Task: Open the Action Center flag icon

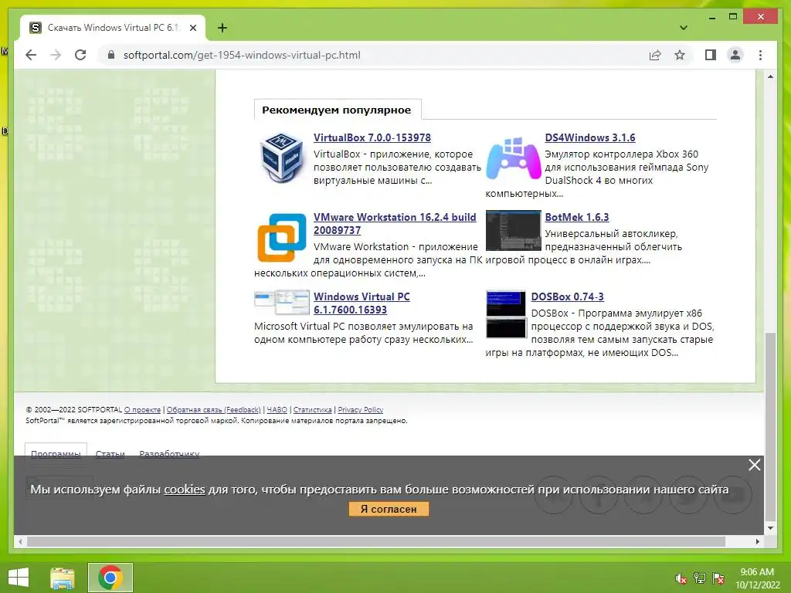Action: tap(718, 578)
